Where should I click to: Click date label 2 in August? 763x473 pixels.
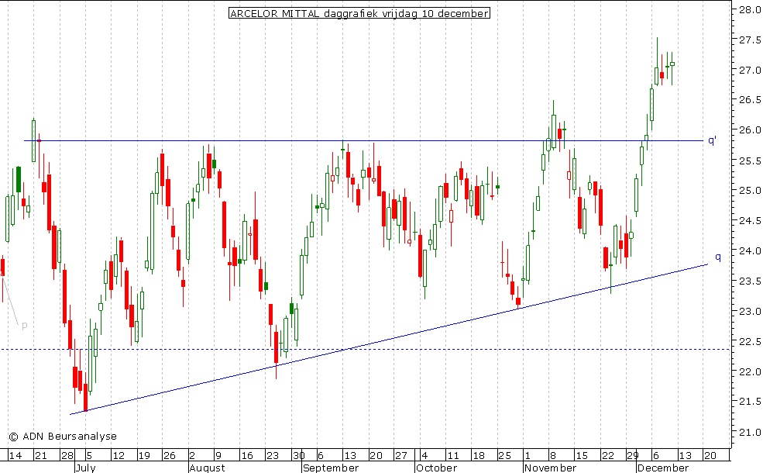point(192,455)
